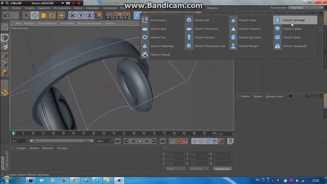Enable the magnet snapping icon in left sidebar
Viewport: 327px width, 184px height.
(5, 92)
